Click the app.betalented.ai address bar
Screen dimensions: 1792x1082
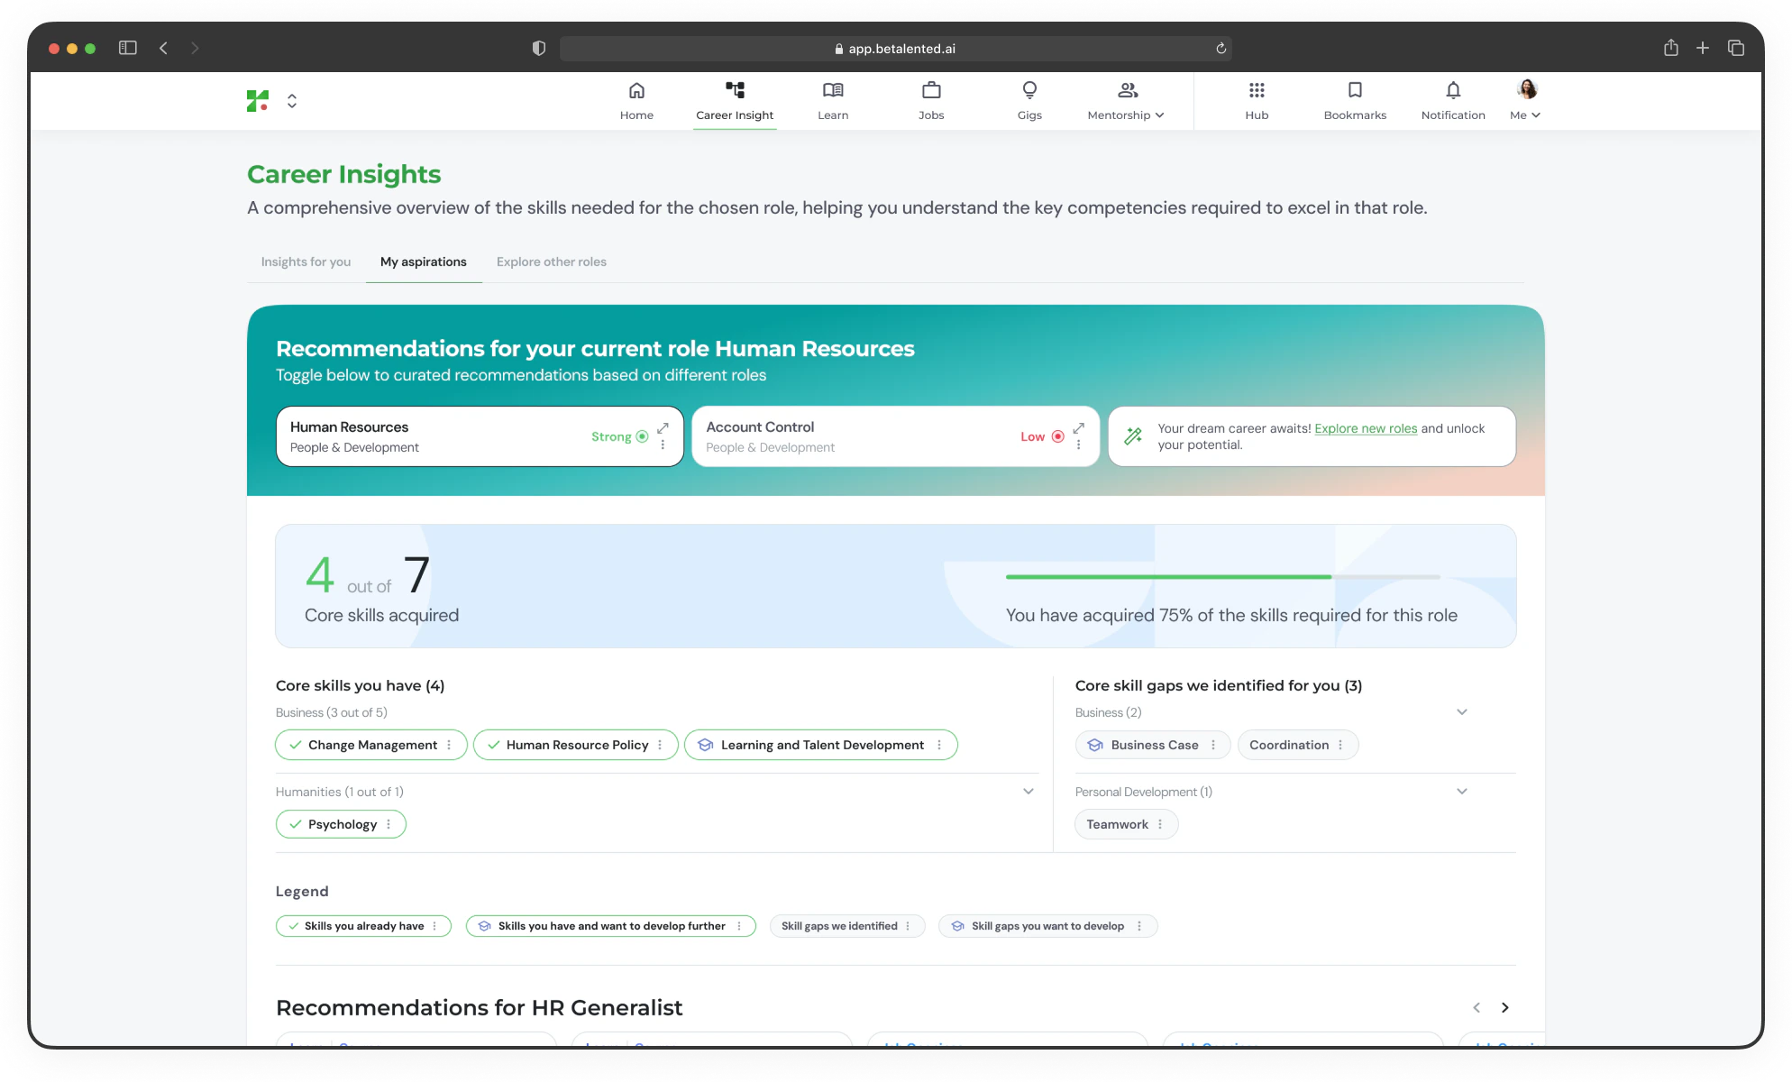(x=895, y=49)
